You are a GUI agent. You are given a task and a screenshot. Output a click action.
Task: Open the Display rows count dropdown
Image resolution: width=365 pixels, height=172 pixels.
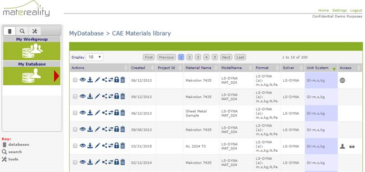coord(95,57)
